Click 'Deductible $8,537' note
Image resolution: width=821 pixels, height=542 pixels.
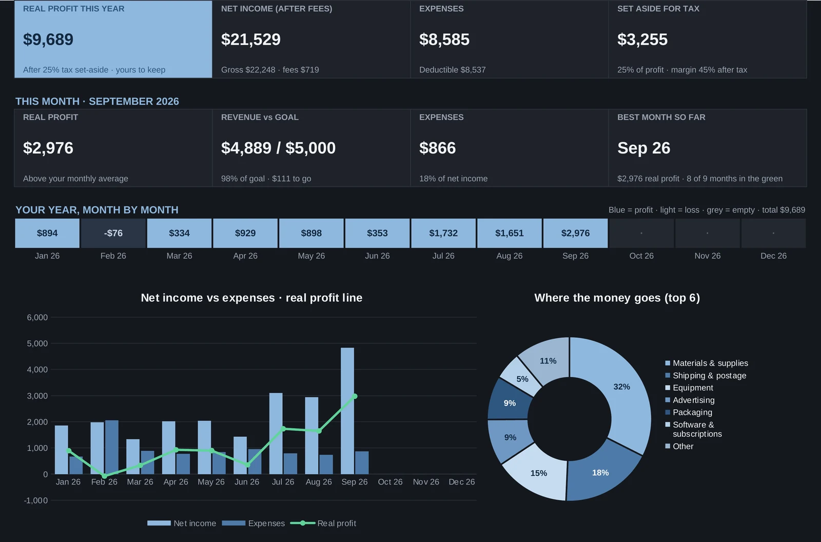pos(453,70)
